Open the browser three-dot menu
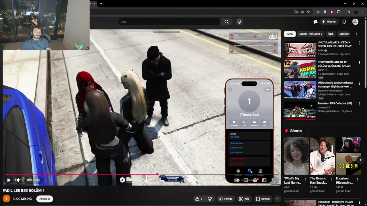The image size is (367, 206). tap(362, 12)
